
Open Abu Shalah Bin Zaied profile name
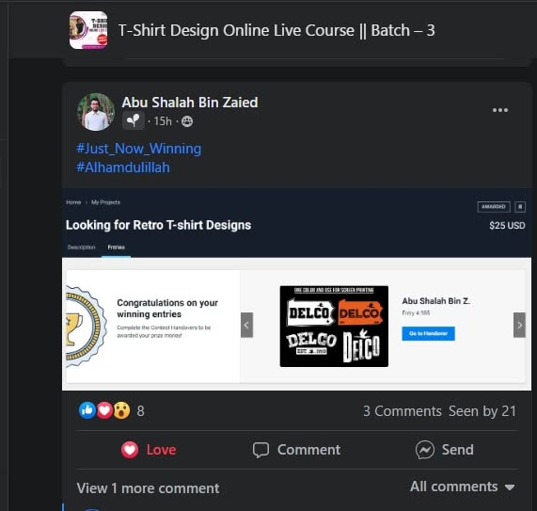click(x=190, y=103)
